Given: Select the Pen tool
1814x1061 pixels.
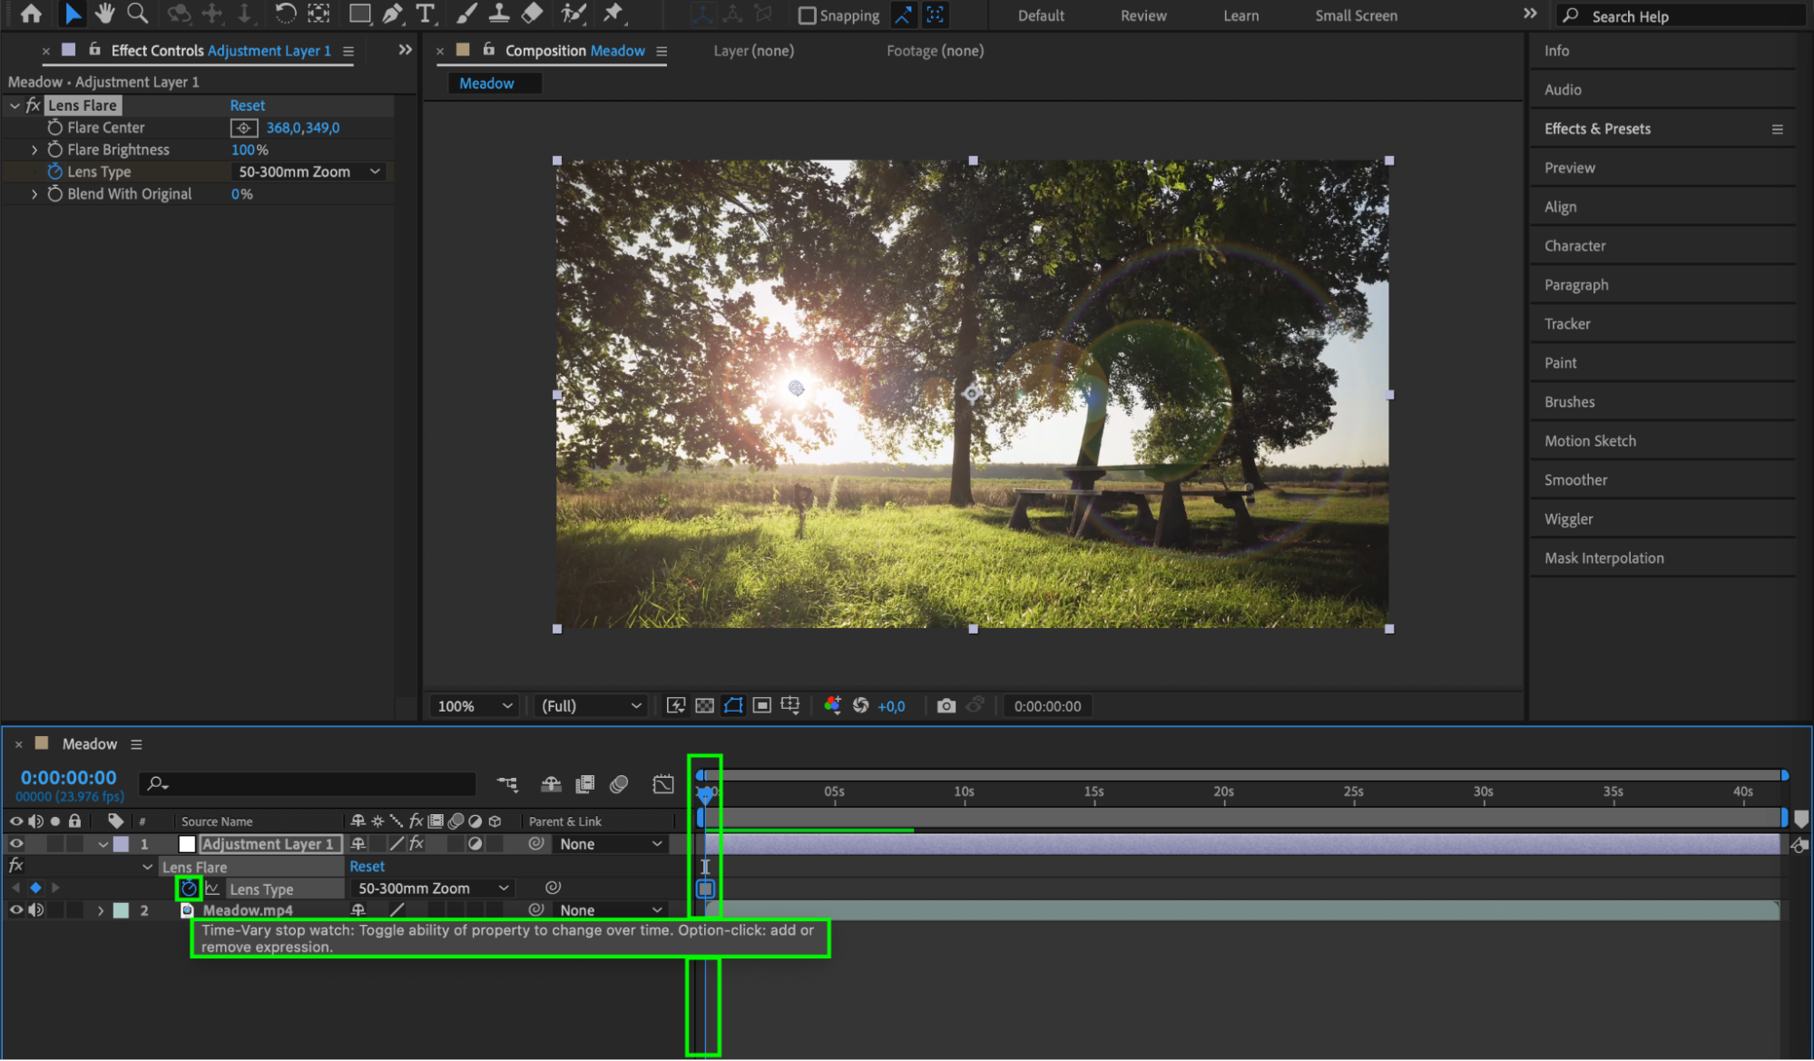Looking at the screenshot, I should click(x=392, y=14).
